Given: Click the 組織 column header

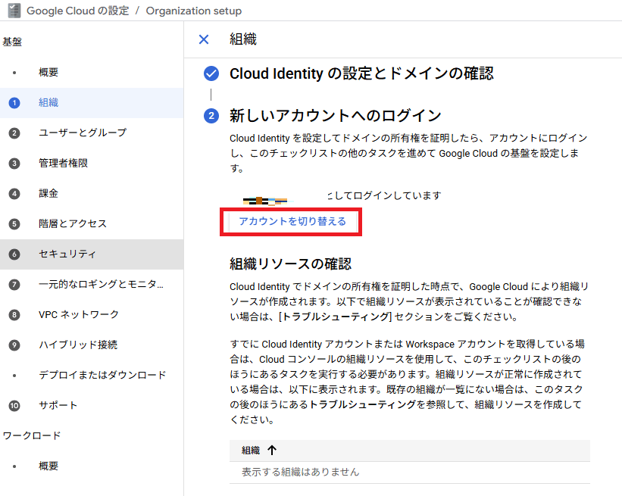Looking at the screenshot, I should coord(251,451).
